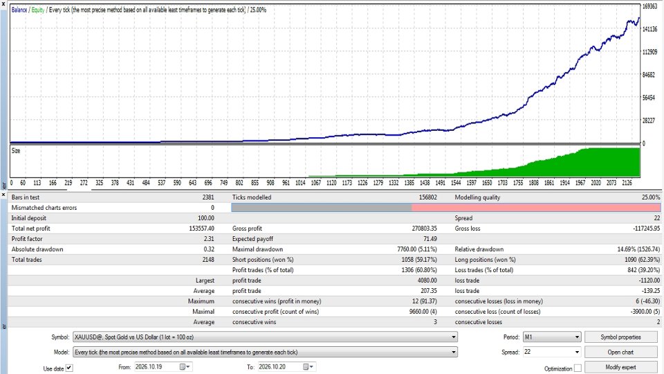Select the Bars in test value 2381

coord(208,197)
